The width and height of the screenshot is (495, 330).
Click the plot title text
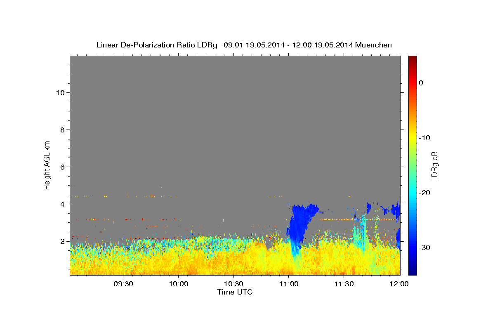click(x=244, y=45)
